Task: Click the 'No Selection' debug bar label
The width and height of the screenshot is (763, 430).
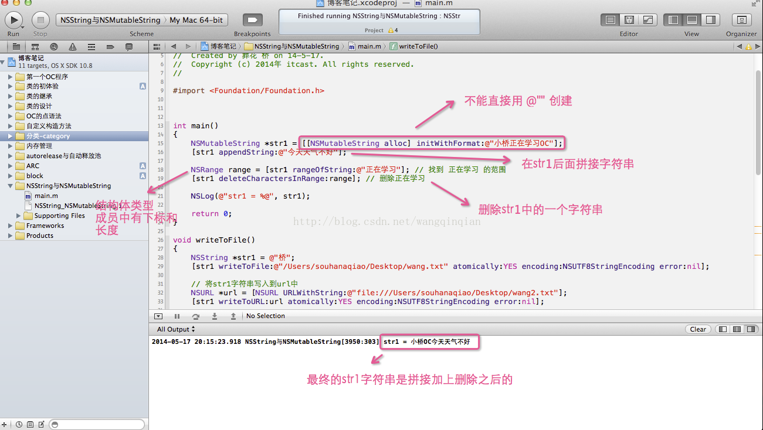Action: pos(265,316)
